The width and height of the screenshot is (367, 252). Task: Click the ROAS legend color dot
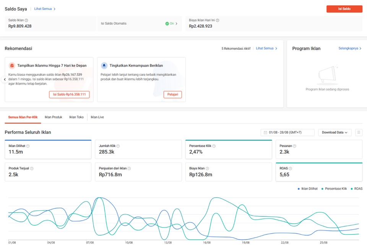[x=352, y=189]
